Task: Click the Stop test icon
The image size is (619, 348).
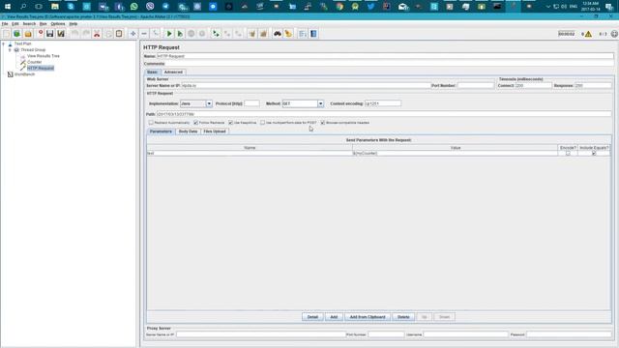Action: tap(192, 34)
